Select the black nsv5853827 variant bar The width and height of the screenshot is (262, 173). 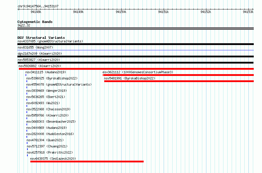(135, 63)
